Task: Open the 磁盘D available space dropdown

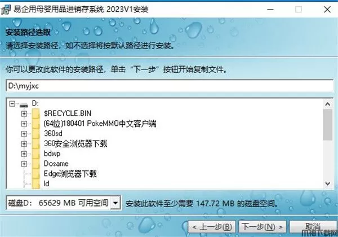Action: pyautogui.click(x=115, y=203)
